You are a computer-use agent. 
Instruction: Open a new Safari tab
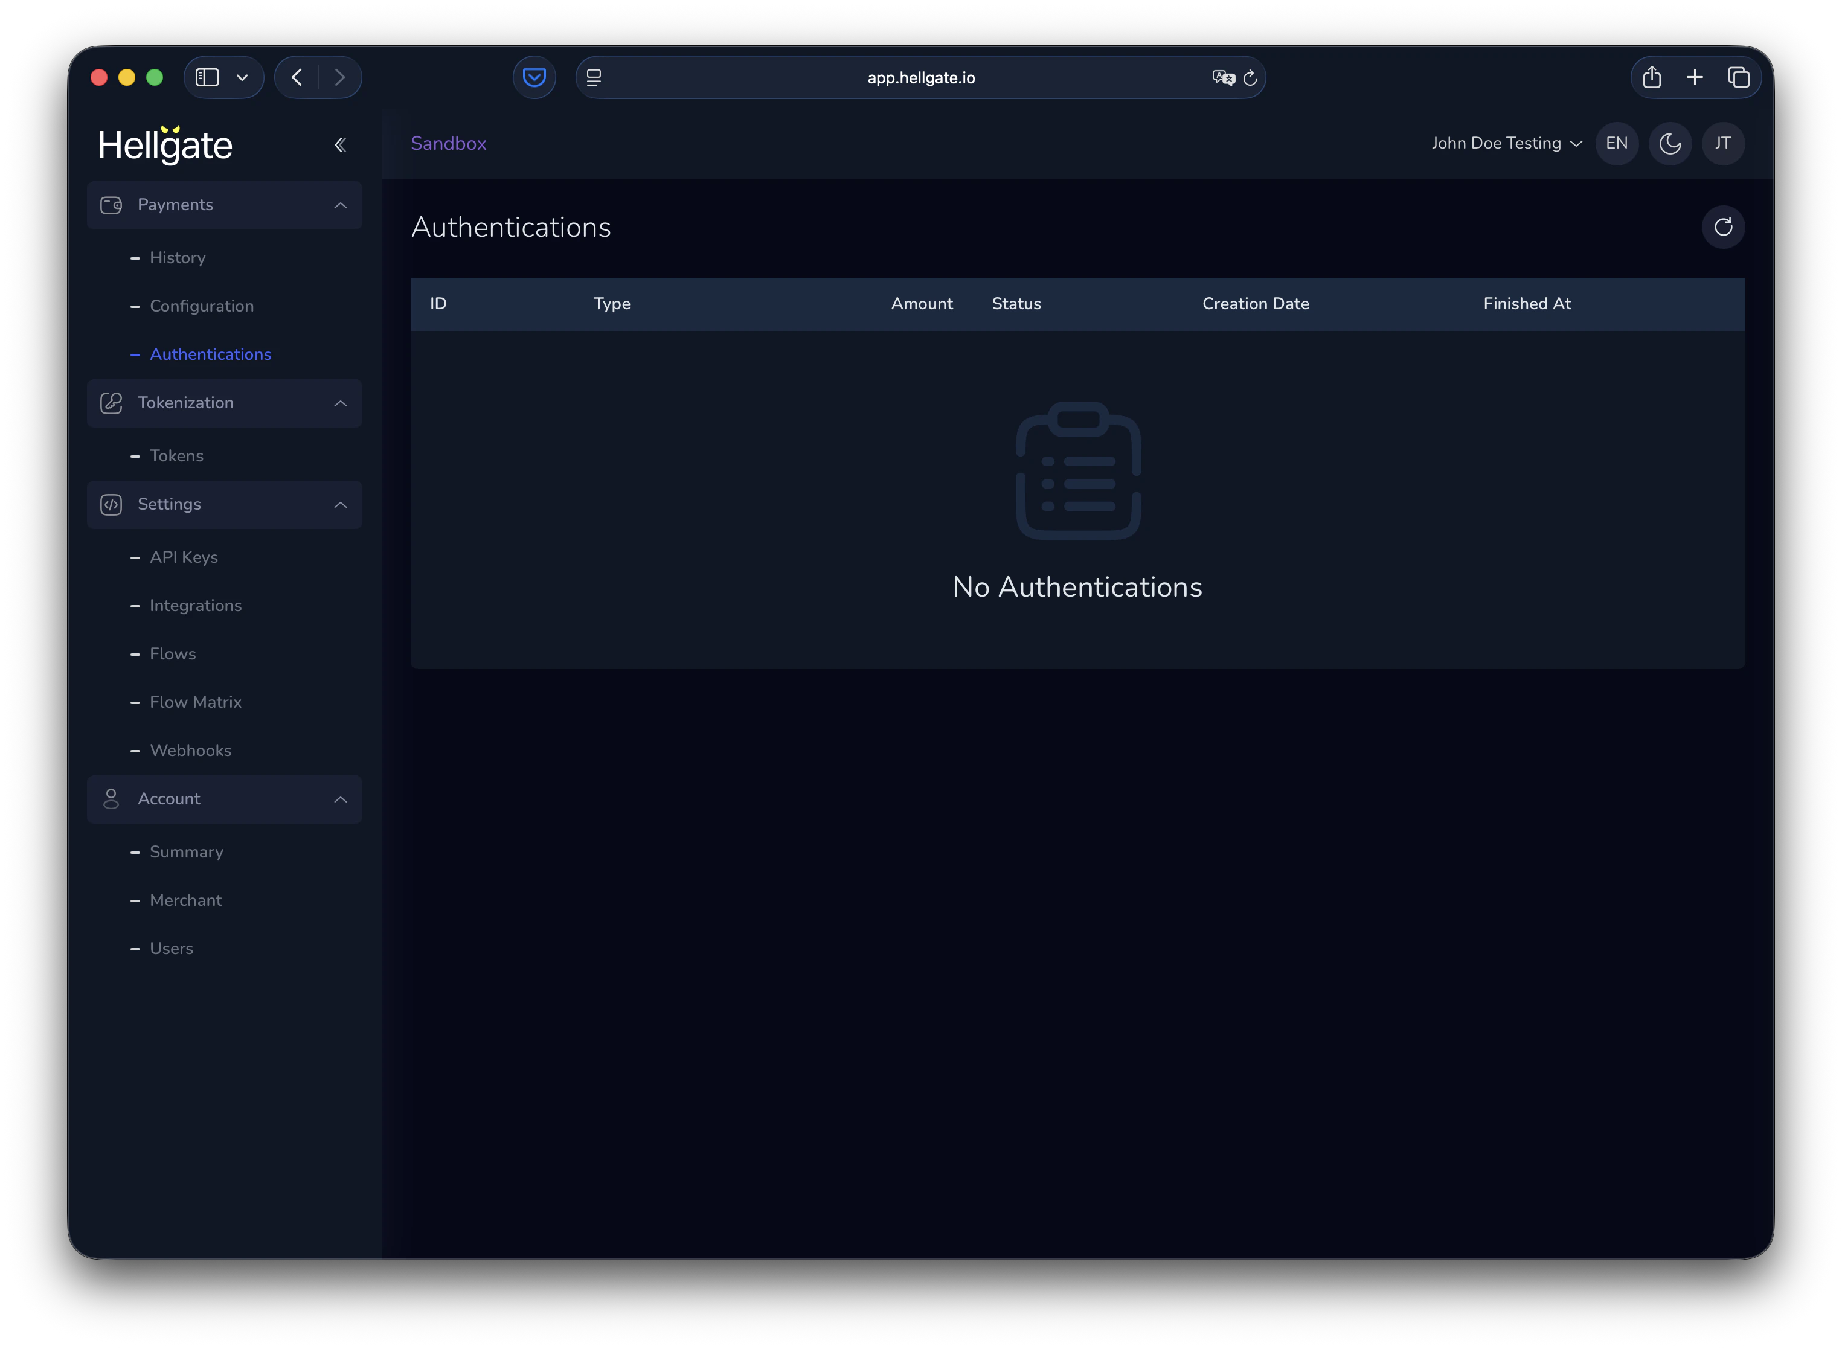(x=1694, y=77)
